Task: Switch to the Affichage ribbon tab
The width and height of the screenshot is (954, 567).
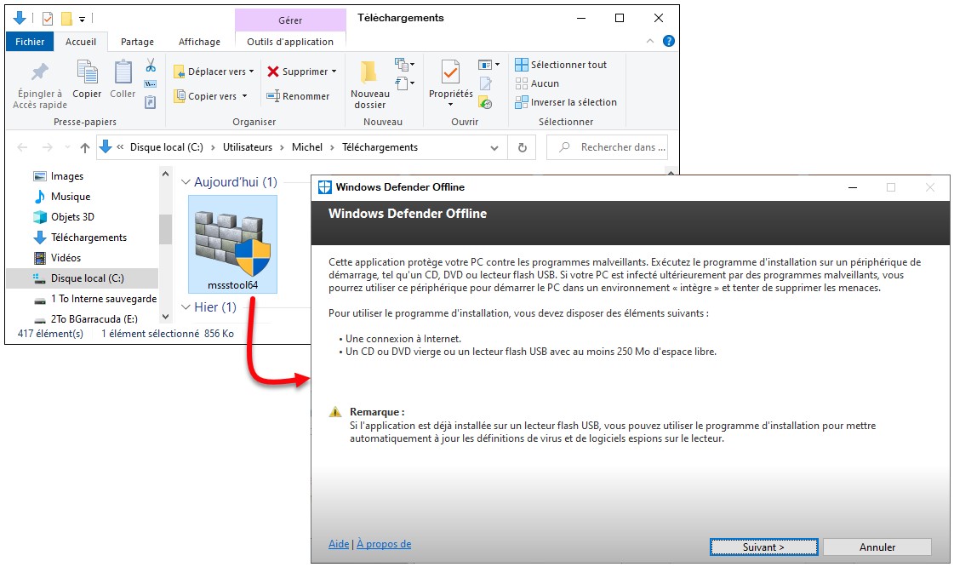Action: pos(199,42)
